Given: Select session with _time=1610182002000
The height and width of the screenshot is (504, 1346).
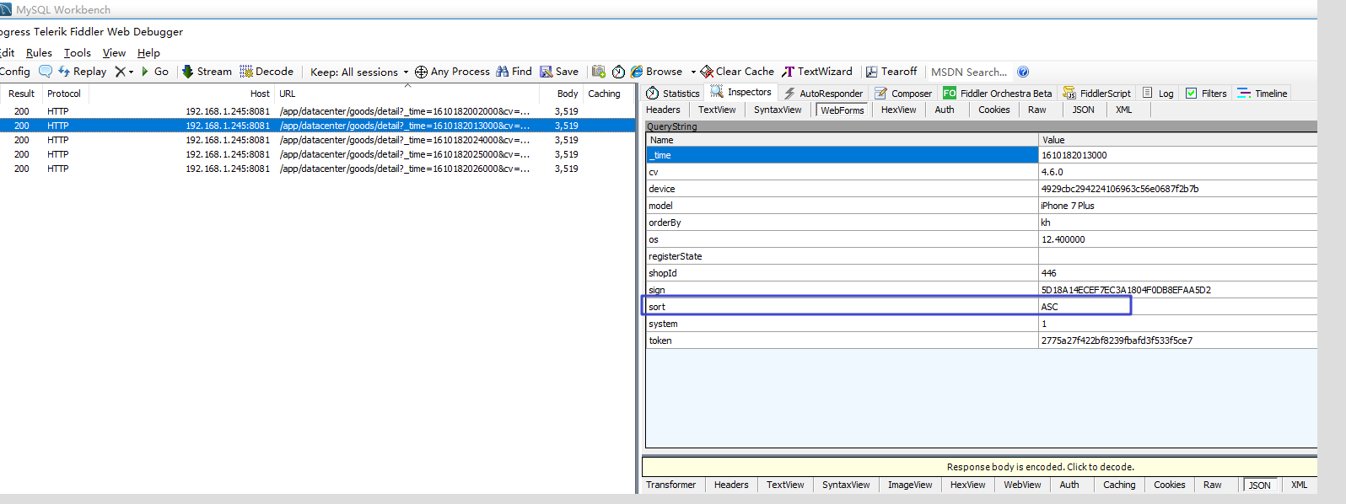Looking at the screenshot, I should 317,111.
